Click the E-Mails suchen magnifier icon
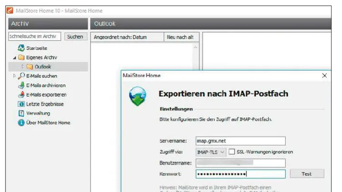The image size is (342, 192). point(21,76)
